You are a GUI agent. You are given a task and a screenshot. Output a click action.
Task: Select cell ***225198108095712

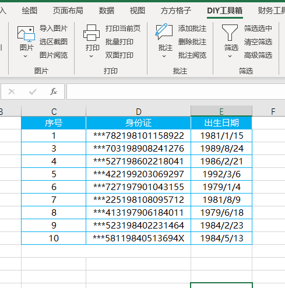[138, 200]
